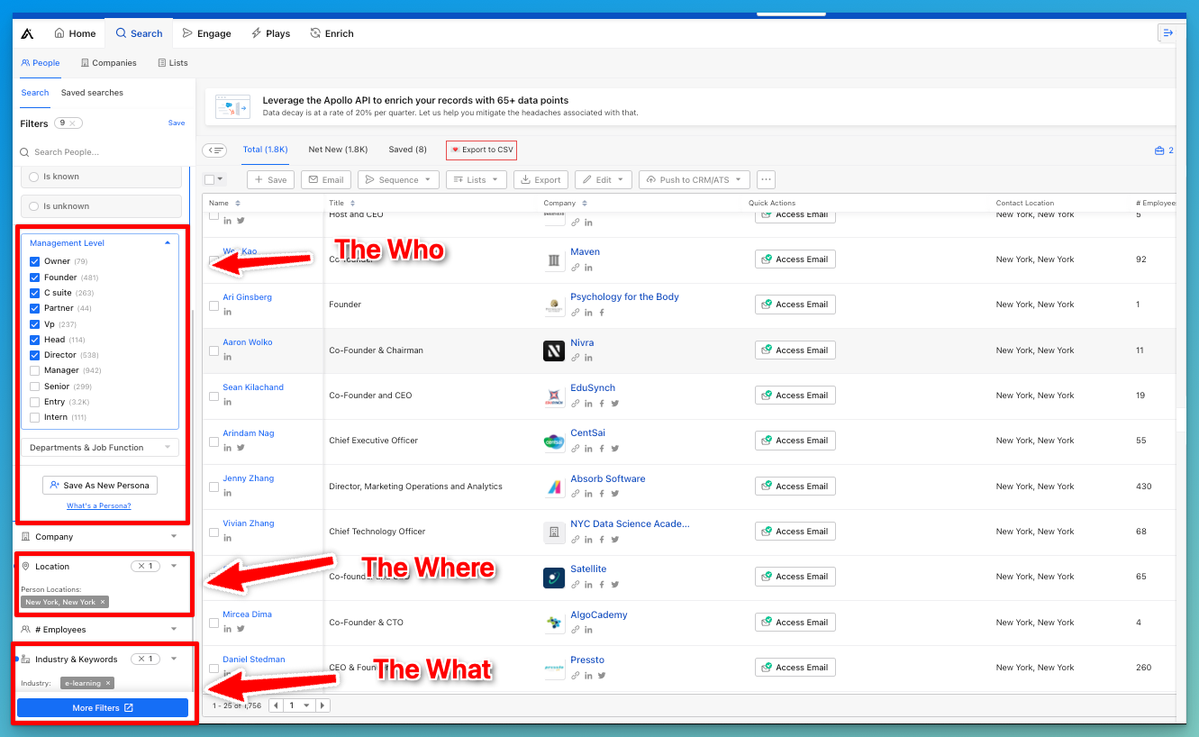Click the Export to CSV button

click(x=481, y=150)
